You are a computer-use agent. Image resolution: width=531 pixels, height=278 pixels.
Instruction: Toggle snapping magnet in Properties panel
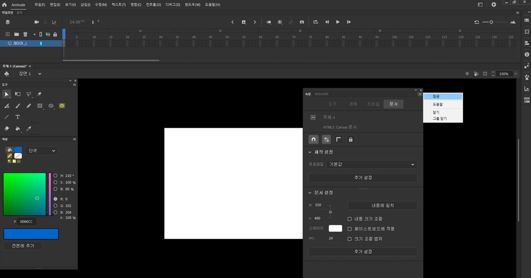[313, 139]
